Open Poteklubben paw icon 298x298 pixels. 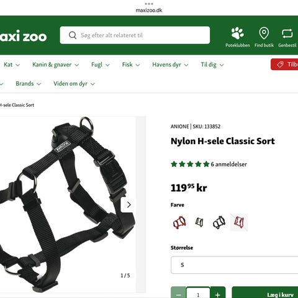(x=237, y=33)
